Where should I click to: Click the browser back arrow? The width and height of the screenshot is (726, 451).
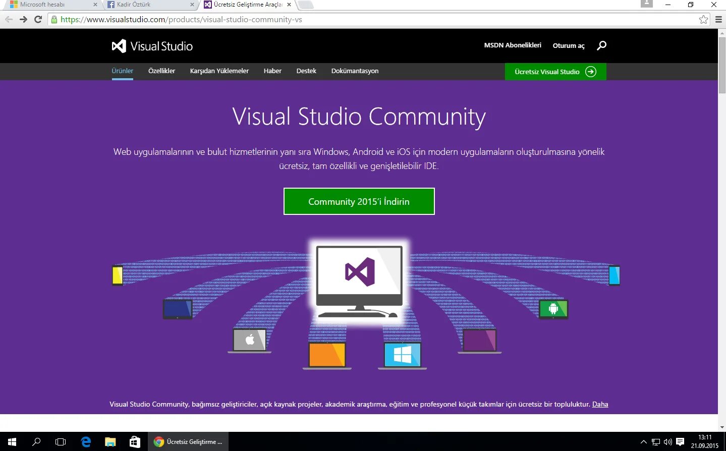9,19
